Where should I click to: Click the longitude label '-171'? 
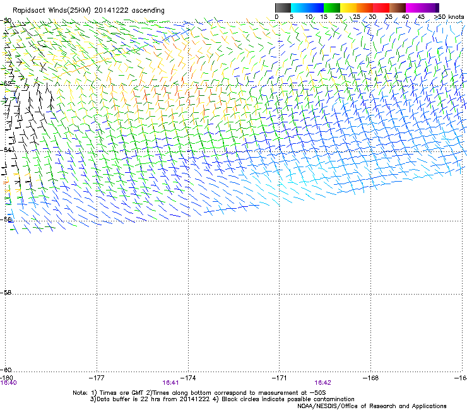pos(280,378)
